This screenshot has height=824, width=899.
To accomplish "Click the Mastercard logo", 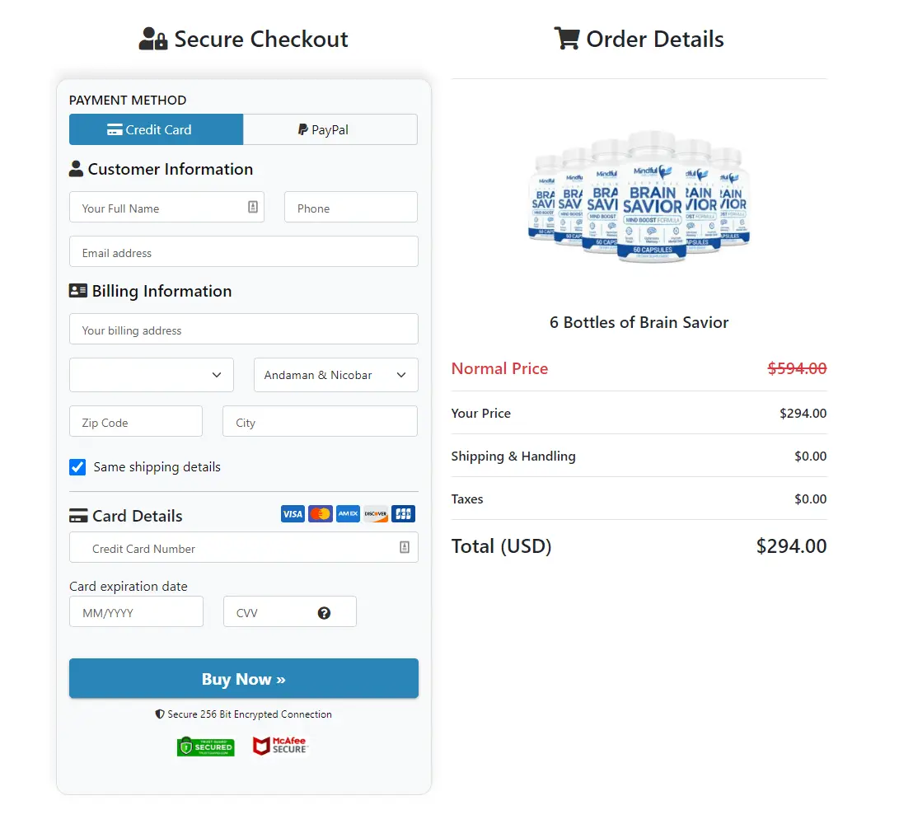I will pyautogui.click(x=321, y=514).
